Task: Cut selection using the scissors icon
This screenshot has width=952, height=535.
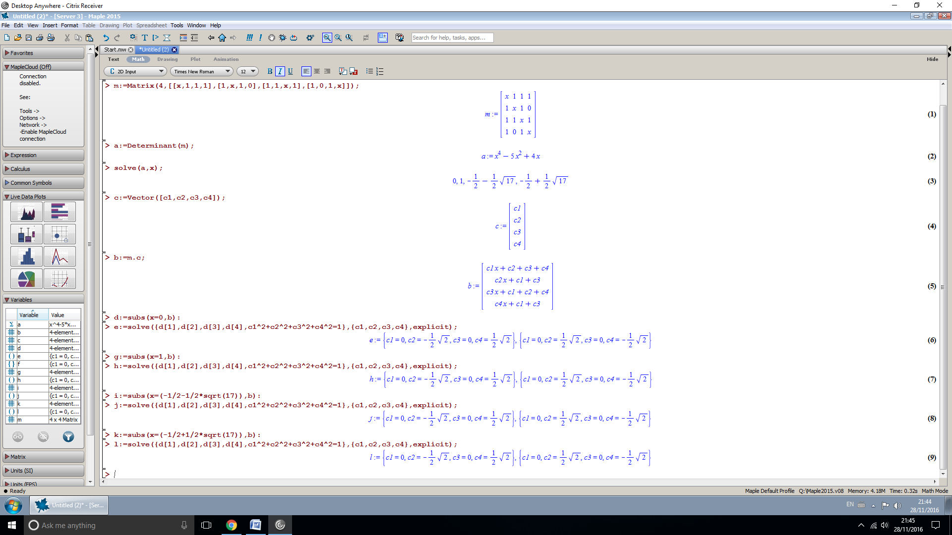Action: (67, 38)
